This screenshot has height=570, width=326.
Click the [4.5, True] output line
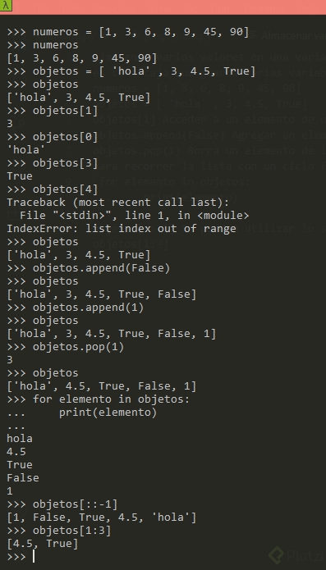point(43,544)
